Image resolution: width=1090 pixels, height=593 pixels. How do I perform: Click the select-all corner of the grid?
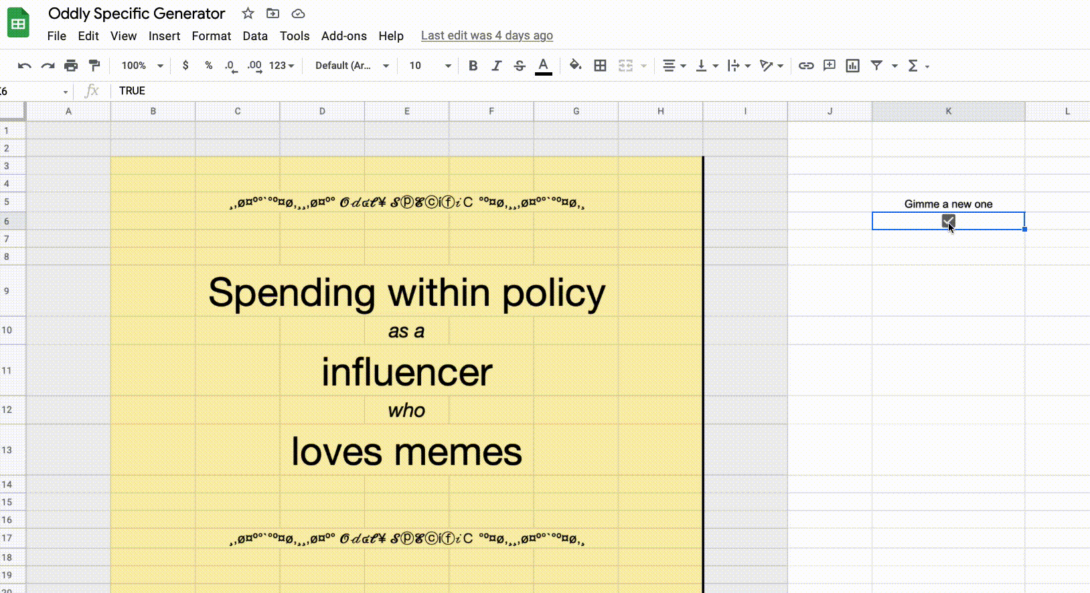[x=13, y=111]
